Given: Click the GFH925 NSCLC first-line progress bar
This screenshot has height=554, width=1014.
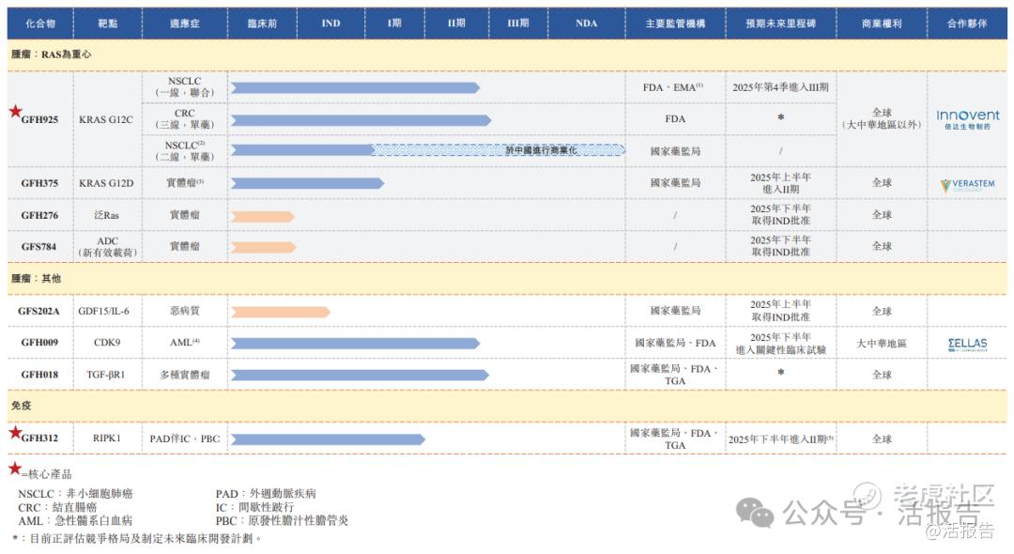Looking at the screenshot, I should pyautogui.click(x=355, y=88).
